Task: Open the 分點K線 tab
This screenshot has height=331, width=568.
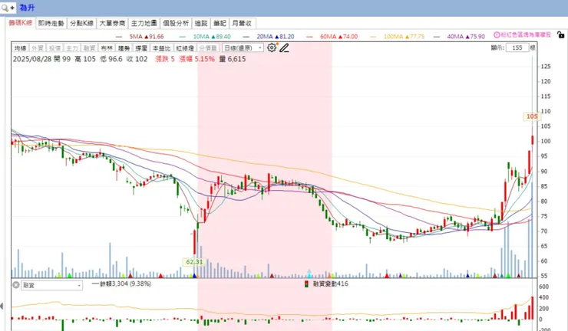Action: click(x=82, y=23)
